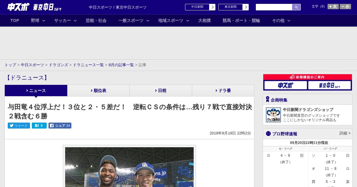The image size is (357, 187).
Task: Click the 新聞購読のご案内 banner header
Action: point(308,77)
